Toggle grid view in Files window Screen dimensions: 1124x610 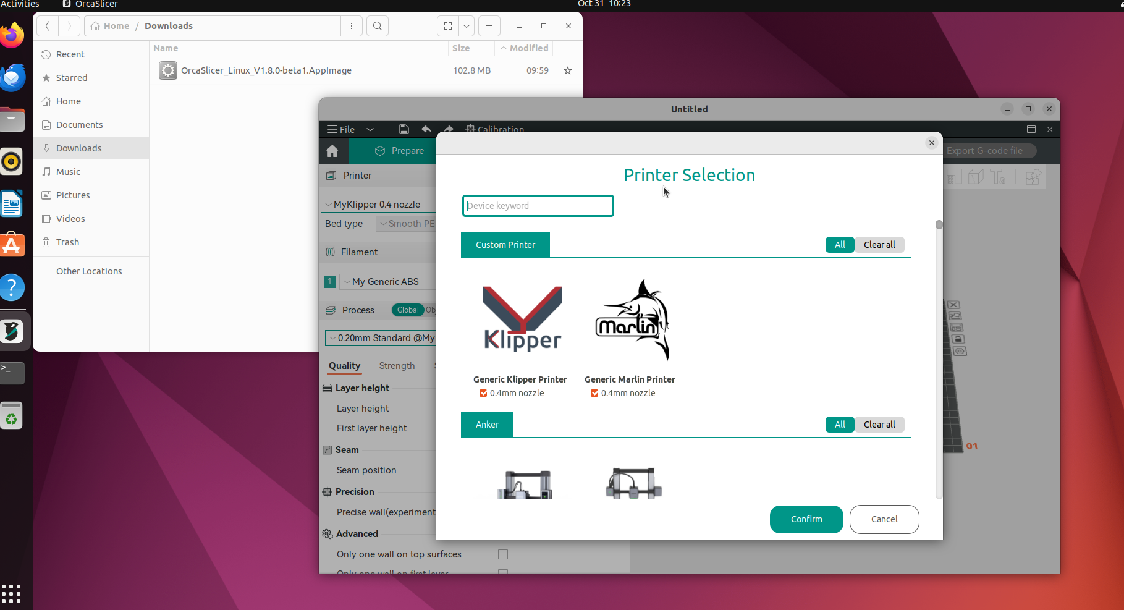pos(448,26)
